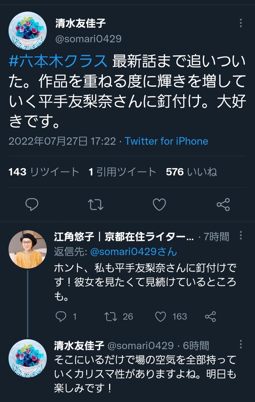Open three-dot menu on 江角悠子's reply
255x402 pixels.
240,235
